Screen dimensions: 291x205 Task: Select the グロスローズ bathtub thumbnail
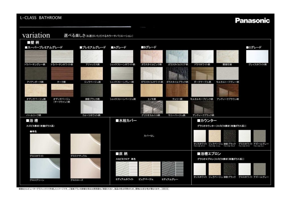(85, 168)
